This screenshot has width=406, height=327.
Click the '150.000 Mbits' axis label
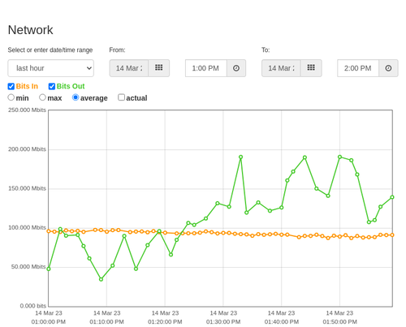27,188
